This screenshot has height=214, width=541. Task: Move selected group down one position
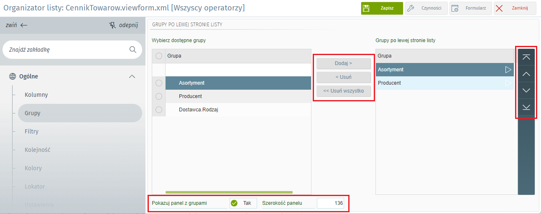click(x=526, y=91)
